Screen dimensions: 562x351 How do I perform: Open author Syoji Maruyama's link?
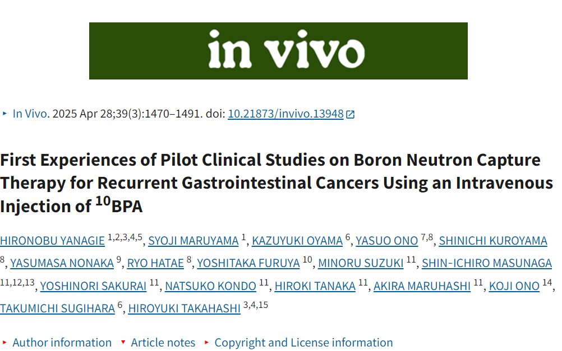(194, 241)
